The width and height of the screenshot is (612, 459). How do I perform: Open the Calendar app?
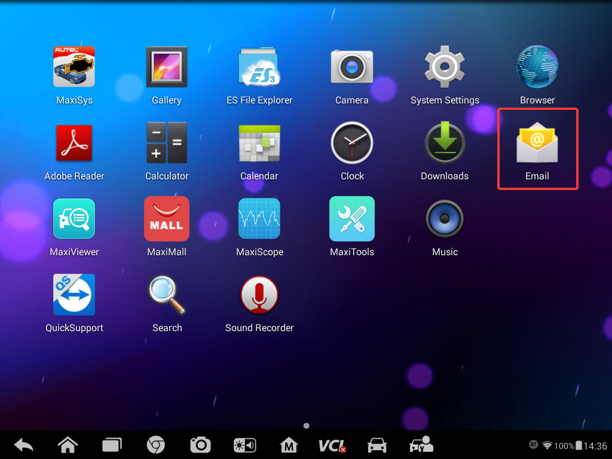[259, 143]
